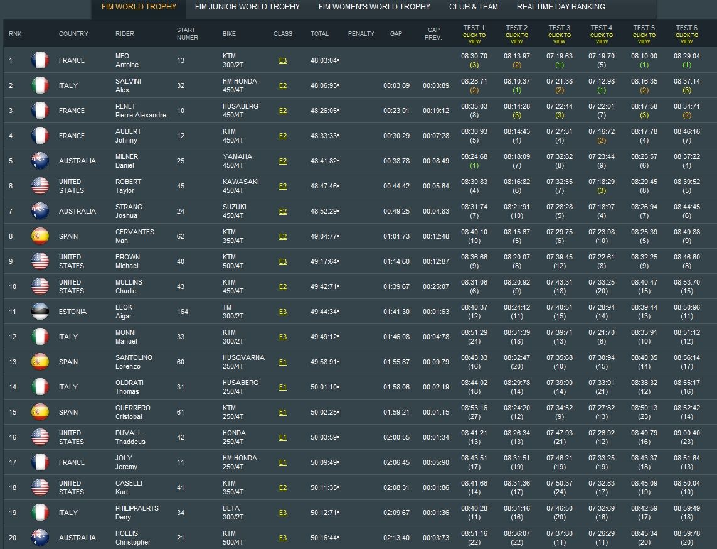This screenshot has height=549, width=717.
Task: Click the Australia flag beside Christopher Hollis
Action: click(x=40, y=538)
